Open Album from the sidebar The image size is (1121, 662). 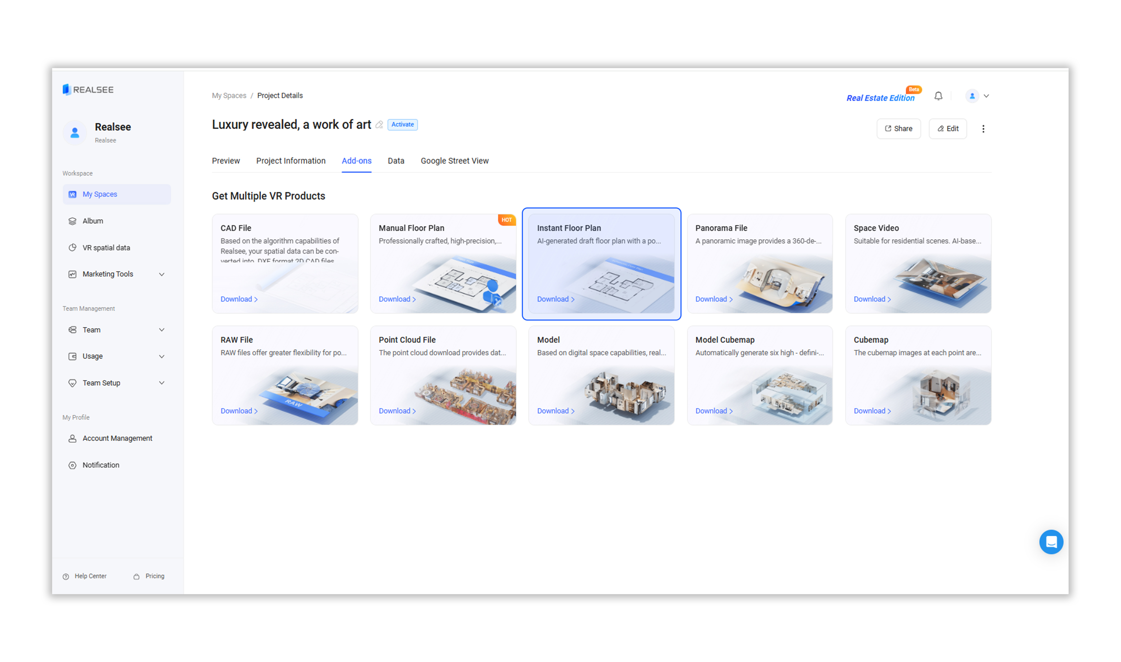[92, 221]
